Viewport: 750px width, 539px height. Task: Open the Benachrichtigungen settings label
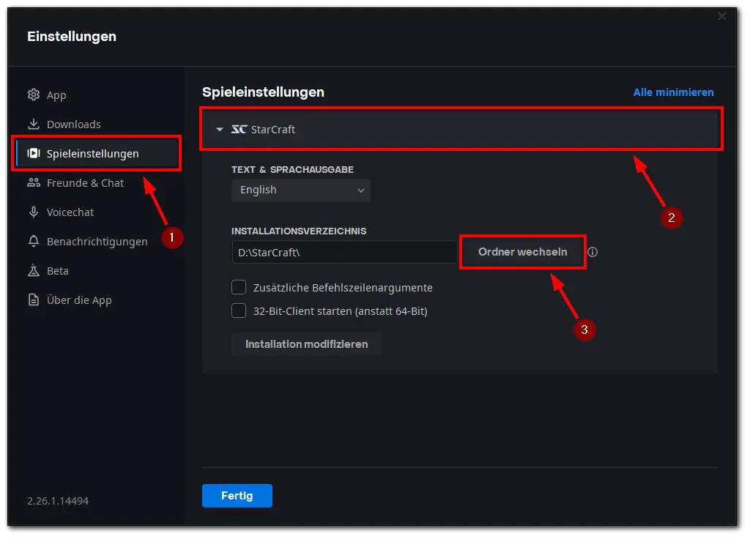97,242
